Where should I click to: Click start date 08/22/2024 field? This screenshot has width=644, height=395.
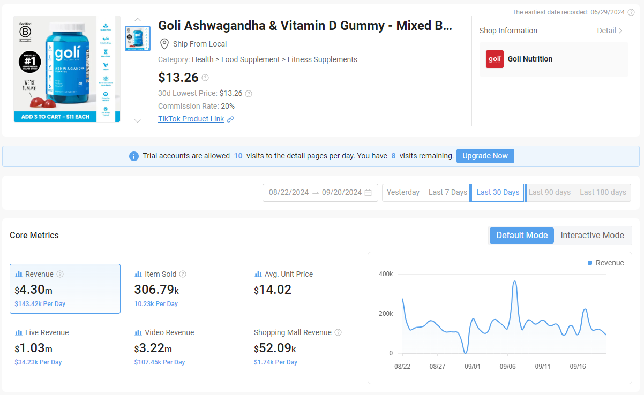[x=289, y=193]
